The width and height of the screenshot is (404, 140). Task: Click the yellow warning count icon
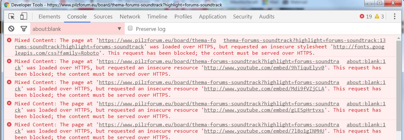[377, 17]
